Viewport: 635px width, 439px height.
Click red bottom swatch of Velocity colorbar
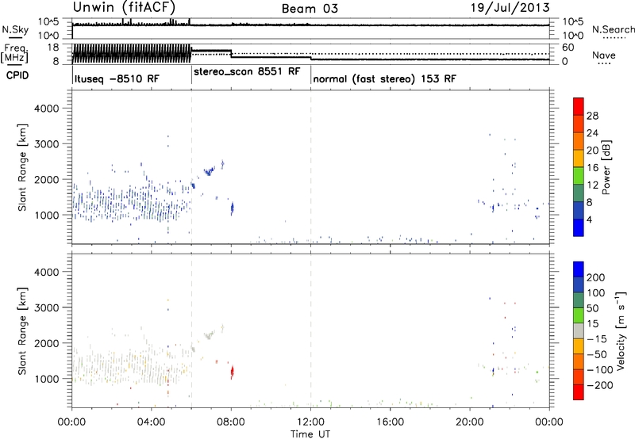click(x=579, y=392)
